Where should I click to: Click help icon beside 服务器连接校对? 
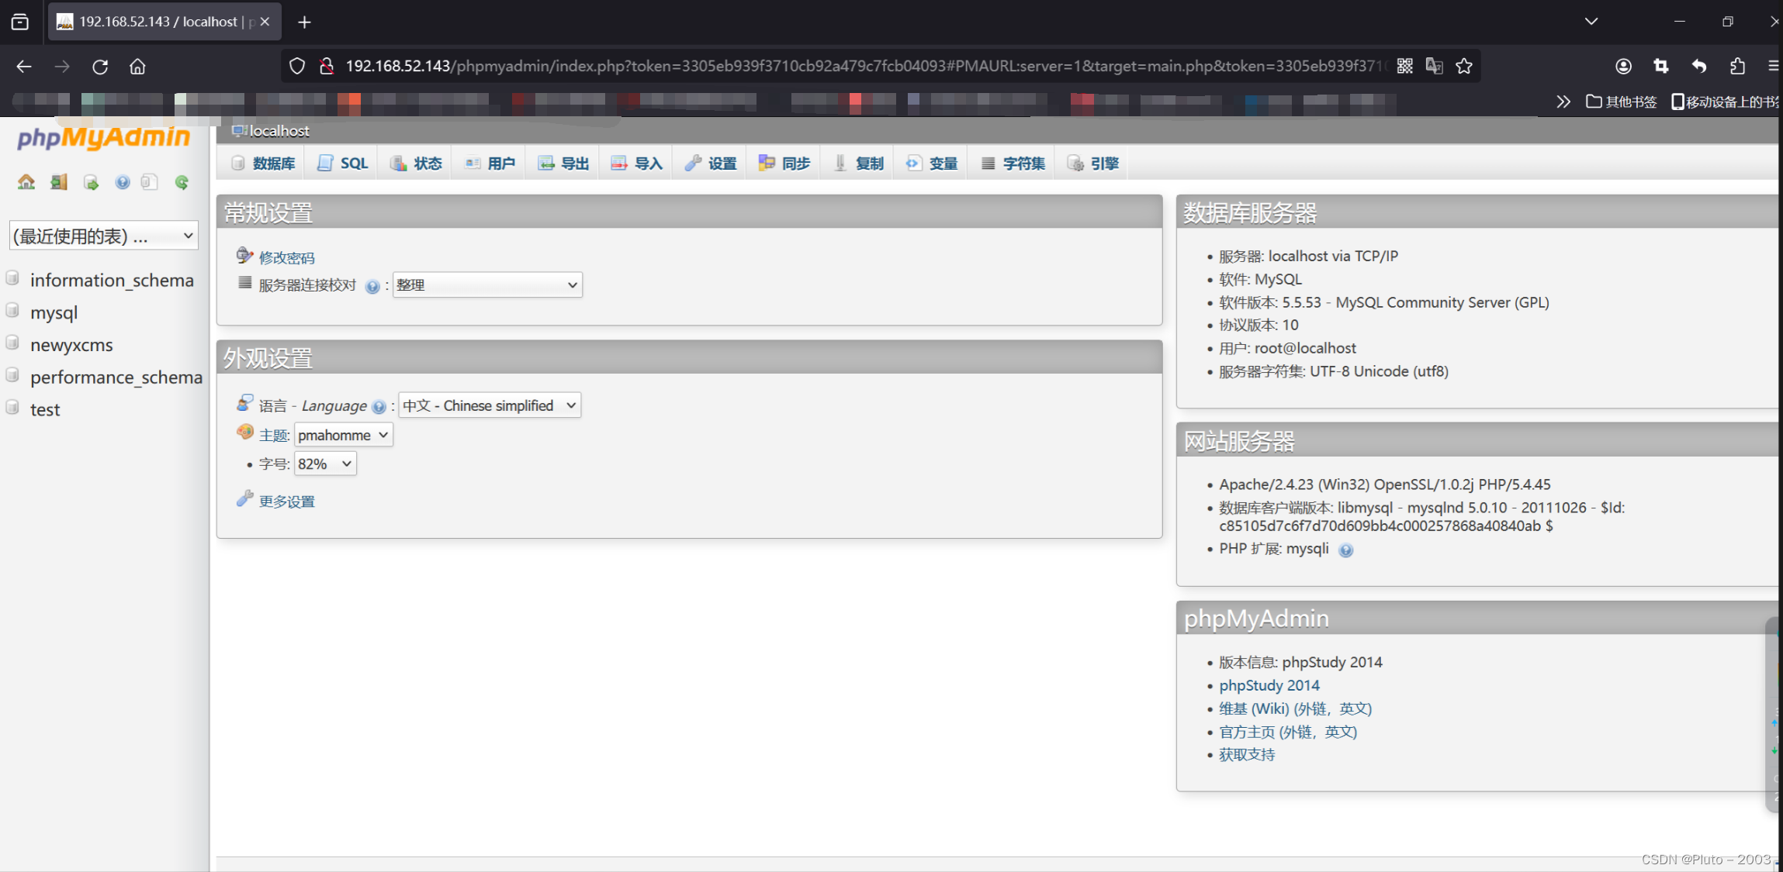point(372,287)
